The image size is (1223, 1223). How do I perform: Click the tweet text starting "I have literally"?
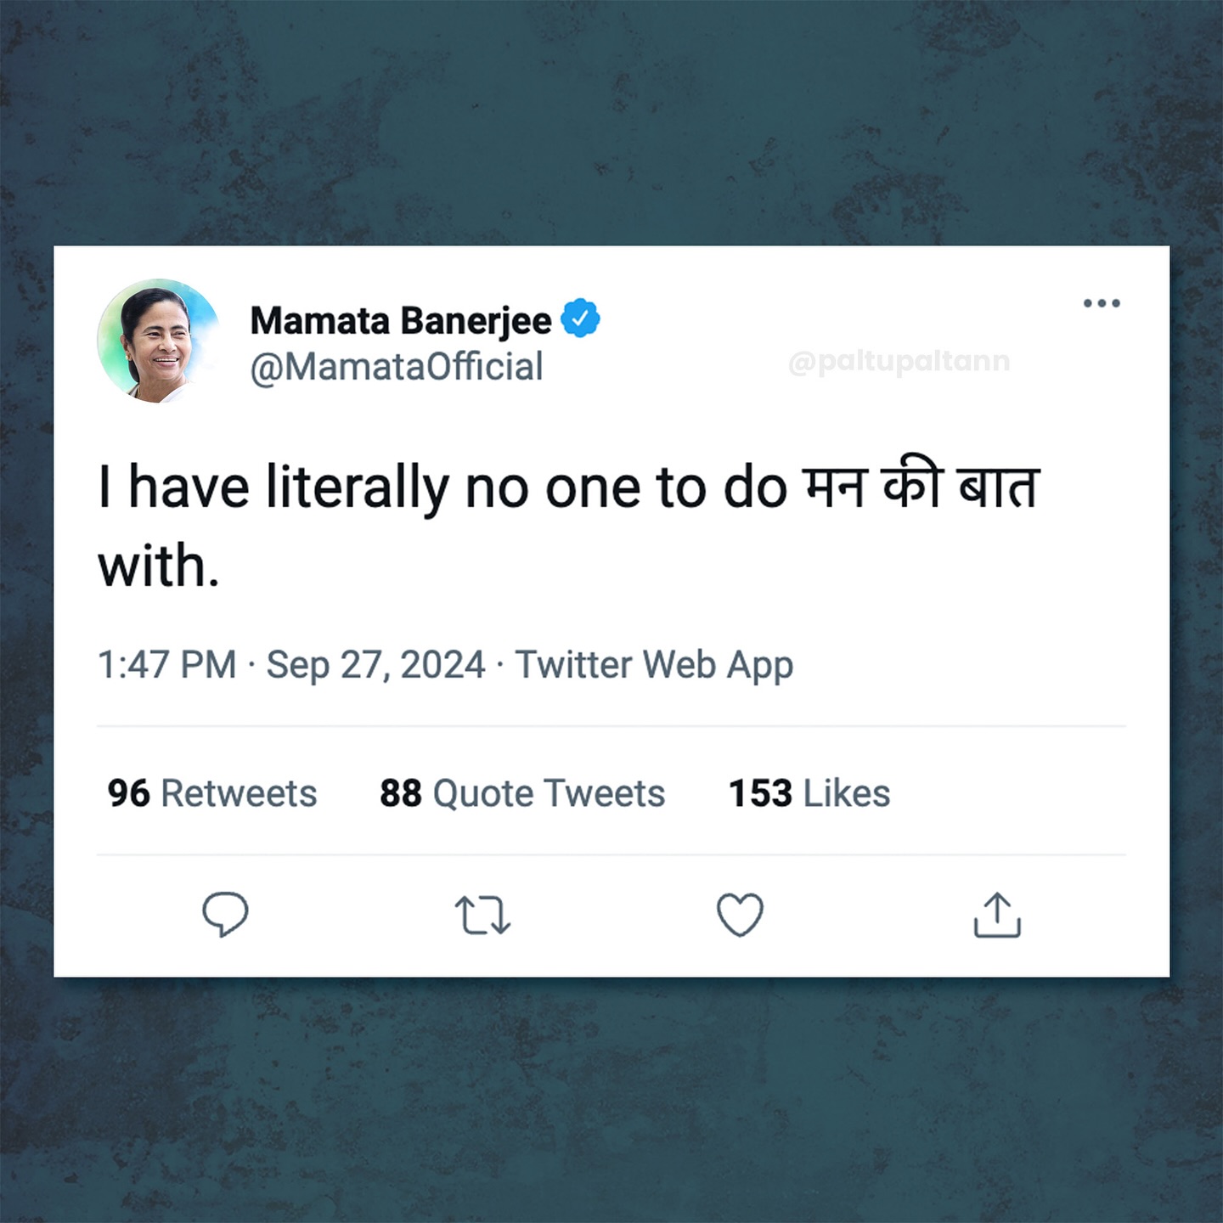pos(442,488)
